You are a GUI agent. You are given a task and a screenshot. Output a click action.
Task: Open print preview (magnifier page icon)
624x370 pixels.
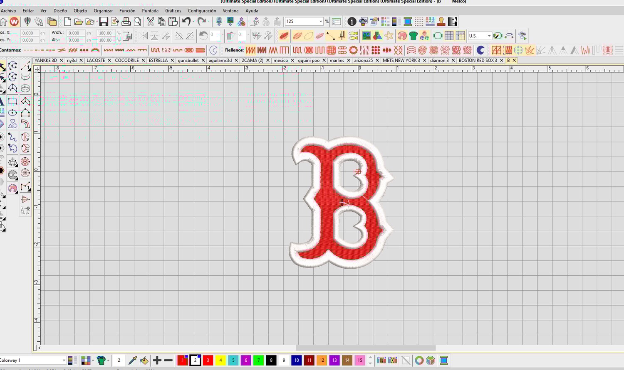(x=137, y=22)
